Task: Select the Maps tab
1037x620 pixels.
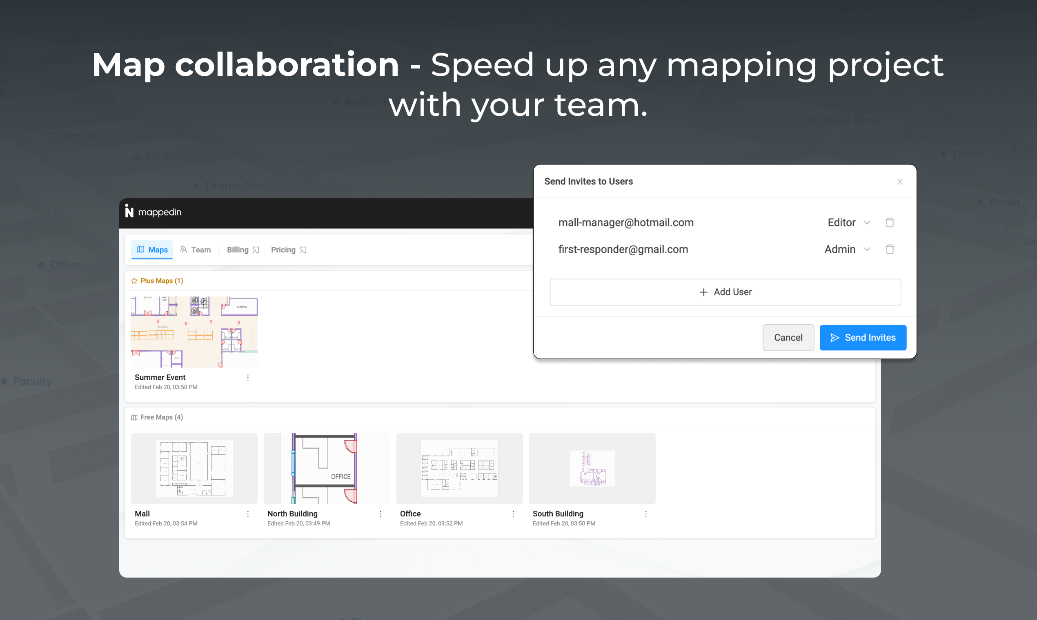Action: click(152, 249)
